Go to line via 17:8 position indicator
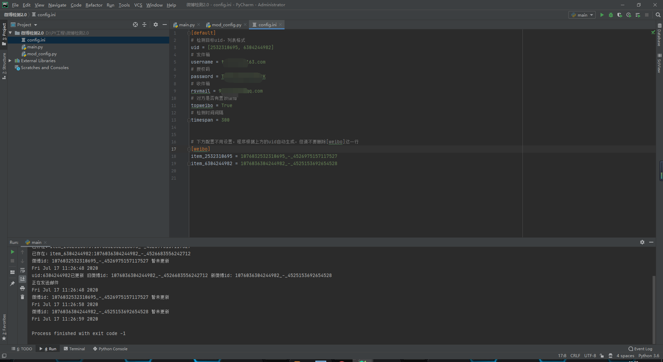This screenshot has height=362, width=663. 562,356
